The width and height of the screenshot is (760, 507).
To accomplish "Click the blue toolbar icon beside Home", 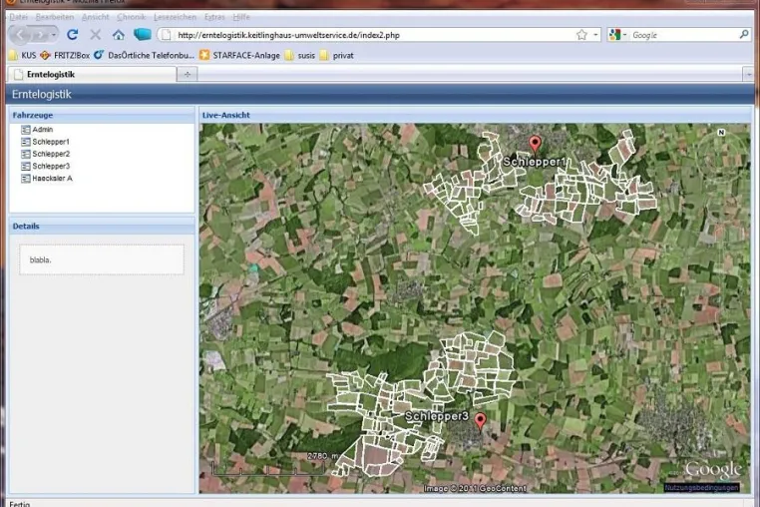I will click(143, 35).
